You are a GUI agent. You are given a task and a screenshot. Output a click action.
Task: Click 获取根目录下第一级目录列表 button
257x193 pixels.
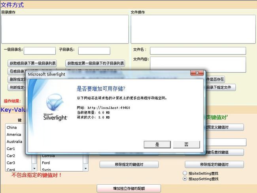(32, 63)
